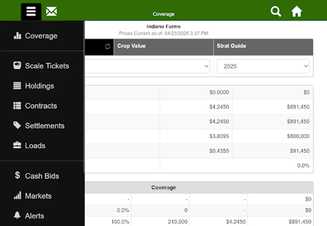327x226 pixels.
Task: Open Cash Bids menu item
Action: (x=42, y=176)
